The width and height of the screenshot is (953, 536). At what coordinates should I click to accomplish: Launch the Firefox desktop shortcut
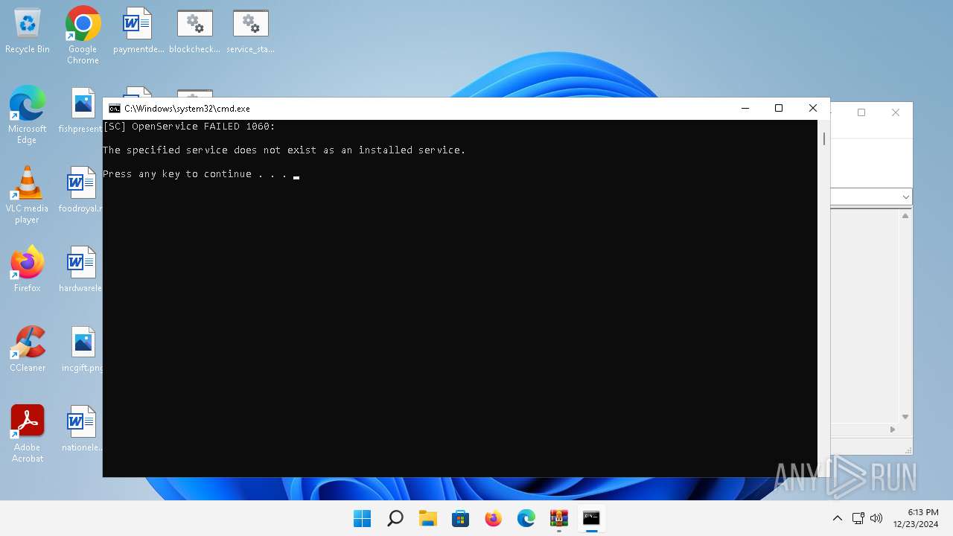(28, 270)
